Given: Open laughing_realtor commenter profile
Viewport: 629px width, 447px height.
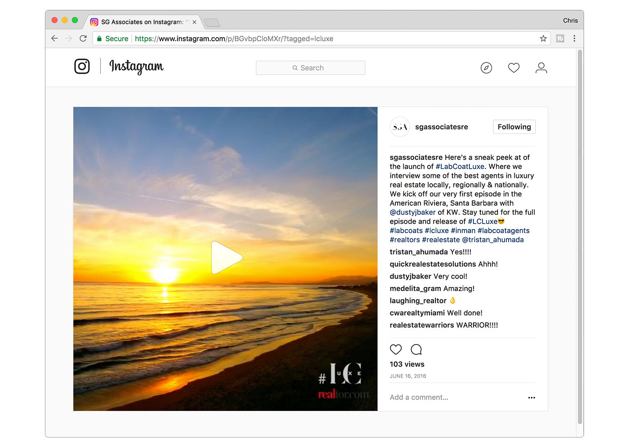Looking at the screenshot, I should (418, 301).
